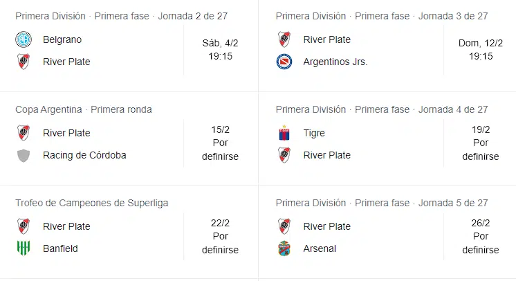The height and width of the screenshot is (281, 516).
Task: Click the Belgrano club crest icon
Action: [x=24, y=39]
